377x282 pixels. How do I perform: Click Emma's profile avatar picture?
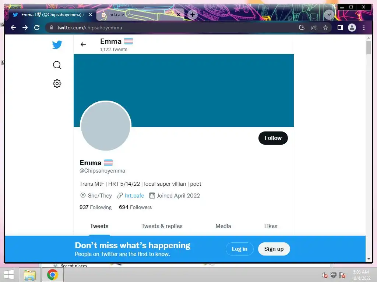tap(106, 126)
